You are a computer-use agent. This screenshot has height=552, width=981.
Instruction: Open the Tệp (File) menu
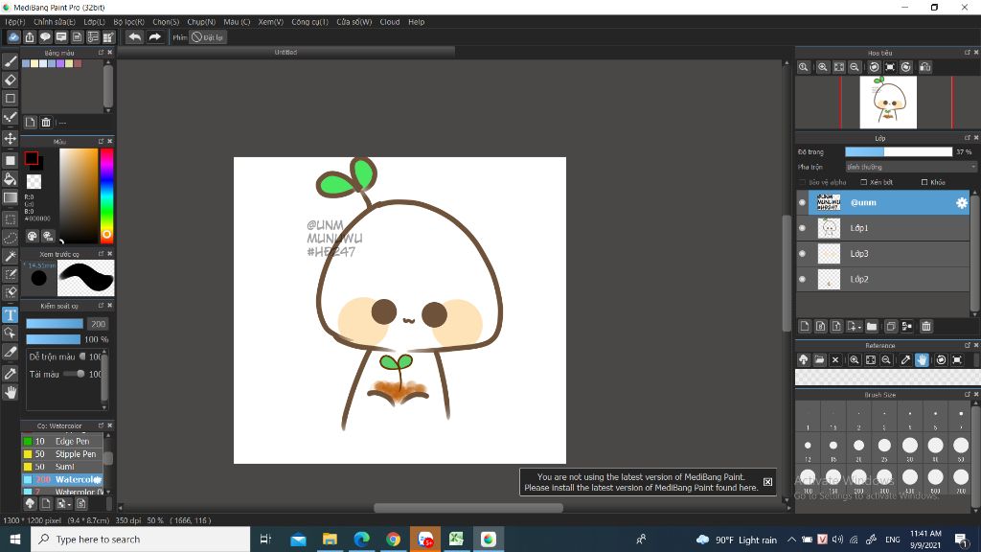tap(15, 22)
